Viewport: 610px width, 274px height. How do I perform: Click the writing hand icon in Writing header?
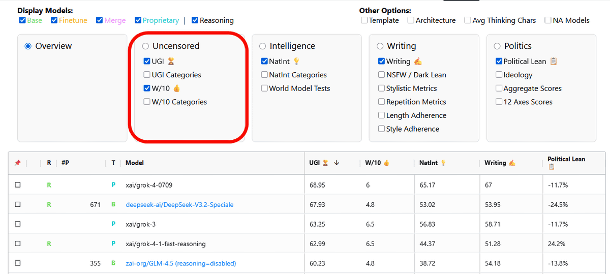click(512, 163)
